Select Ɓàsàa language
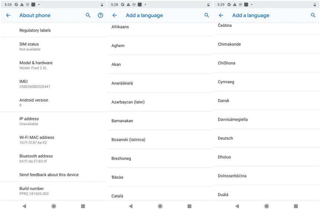The image size is (320, 213). [160, 177]
